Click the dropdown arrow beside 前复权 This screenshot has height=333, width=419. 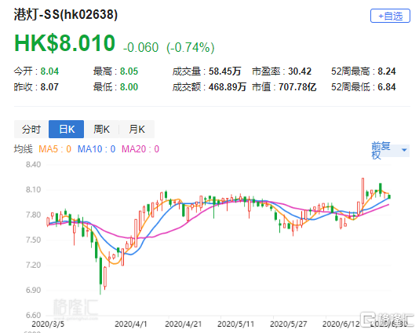404,150
